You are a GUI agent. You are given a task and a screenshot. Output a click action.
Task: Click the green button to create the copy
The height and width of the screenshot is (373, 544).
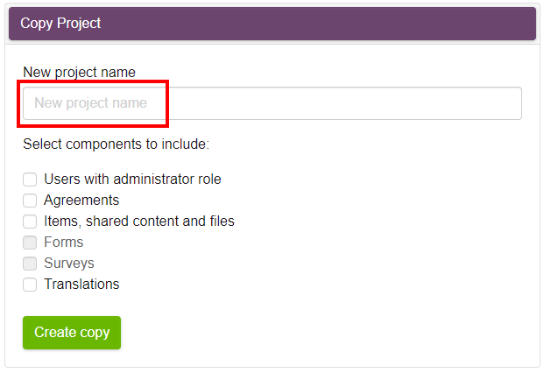[72, 333]
